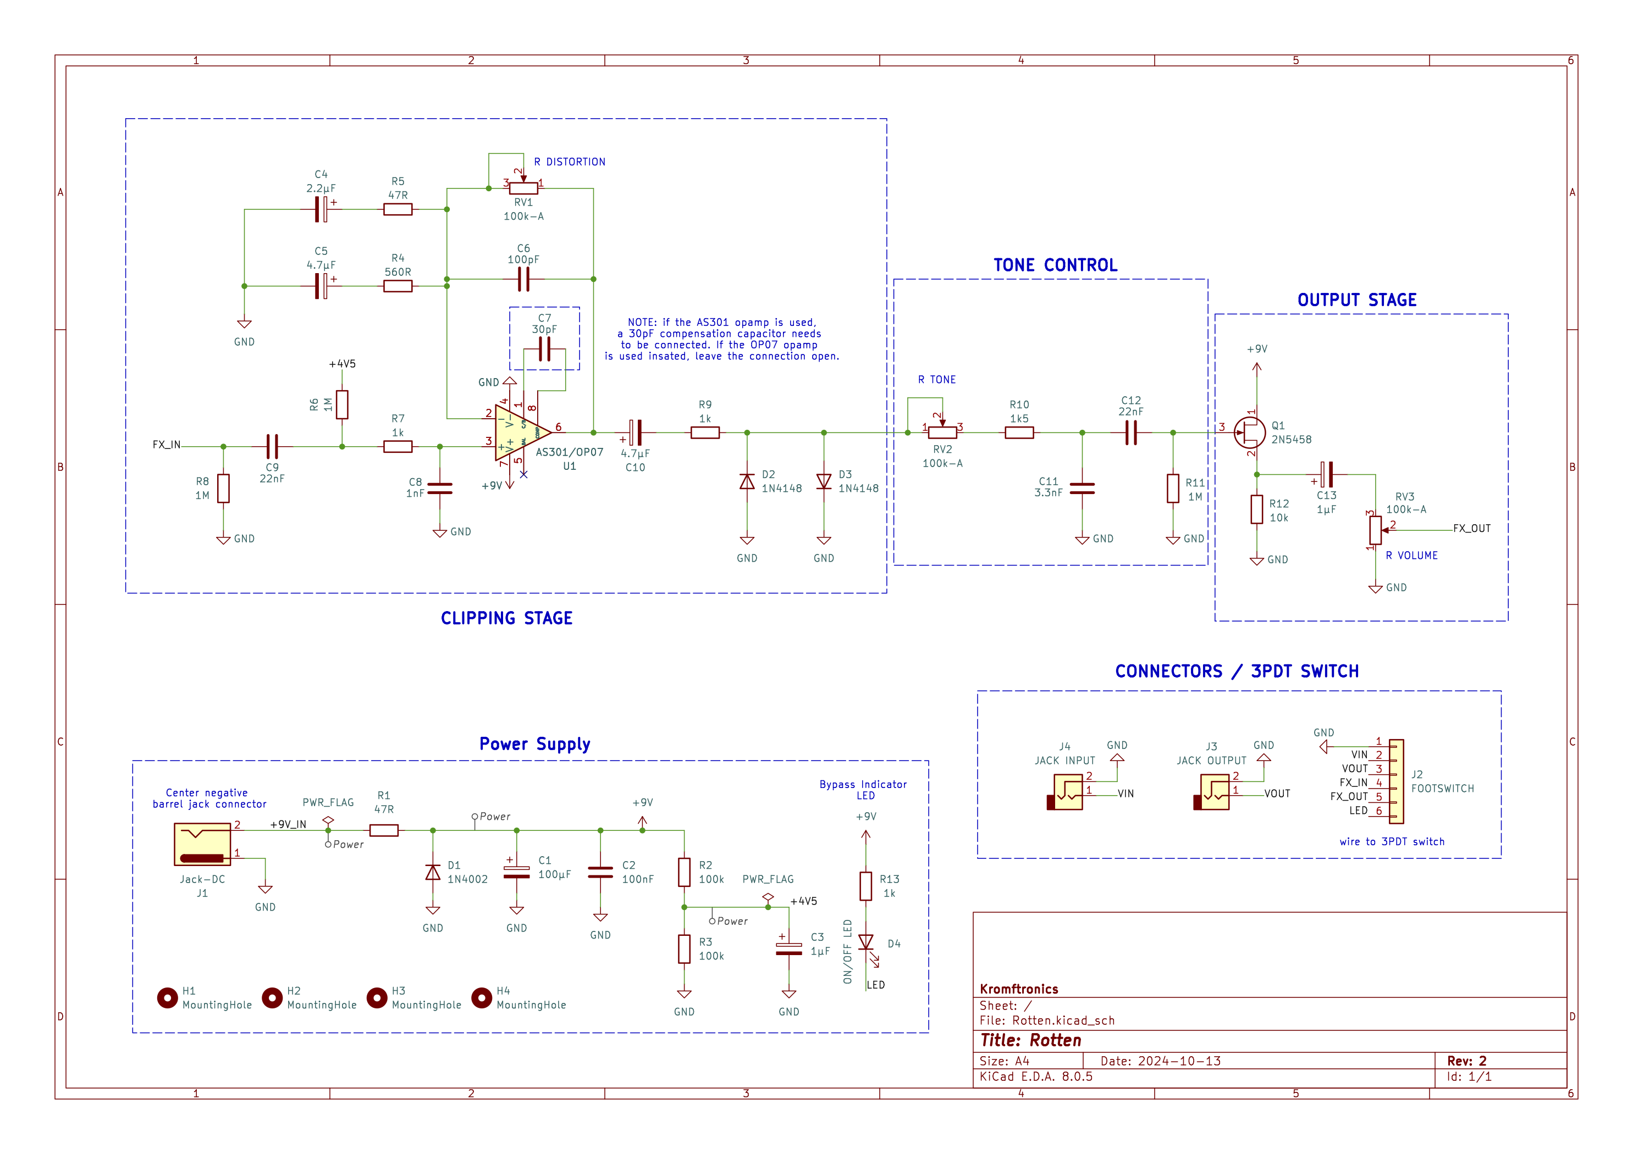Viewport: 1633px width, 1154px height.
Task: Click the R VOLUME annotation text
Action: 1412,556
